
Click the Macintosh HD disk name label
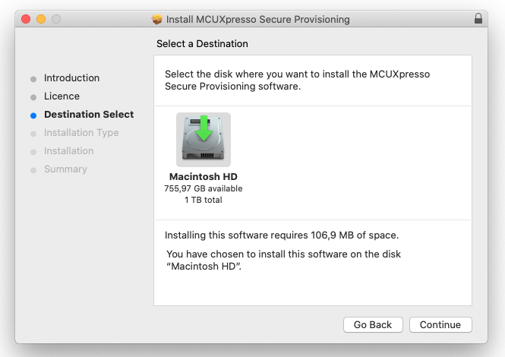(x=203, y=177)
